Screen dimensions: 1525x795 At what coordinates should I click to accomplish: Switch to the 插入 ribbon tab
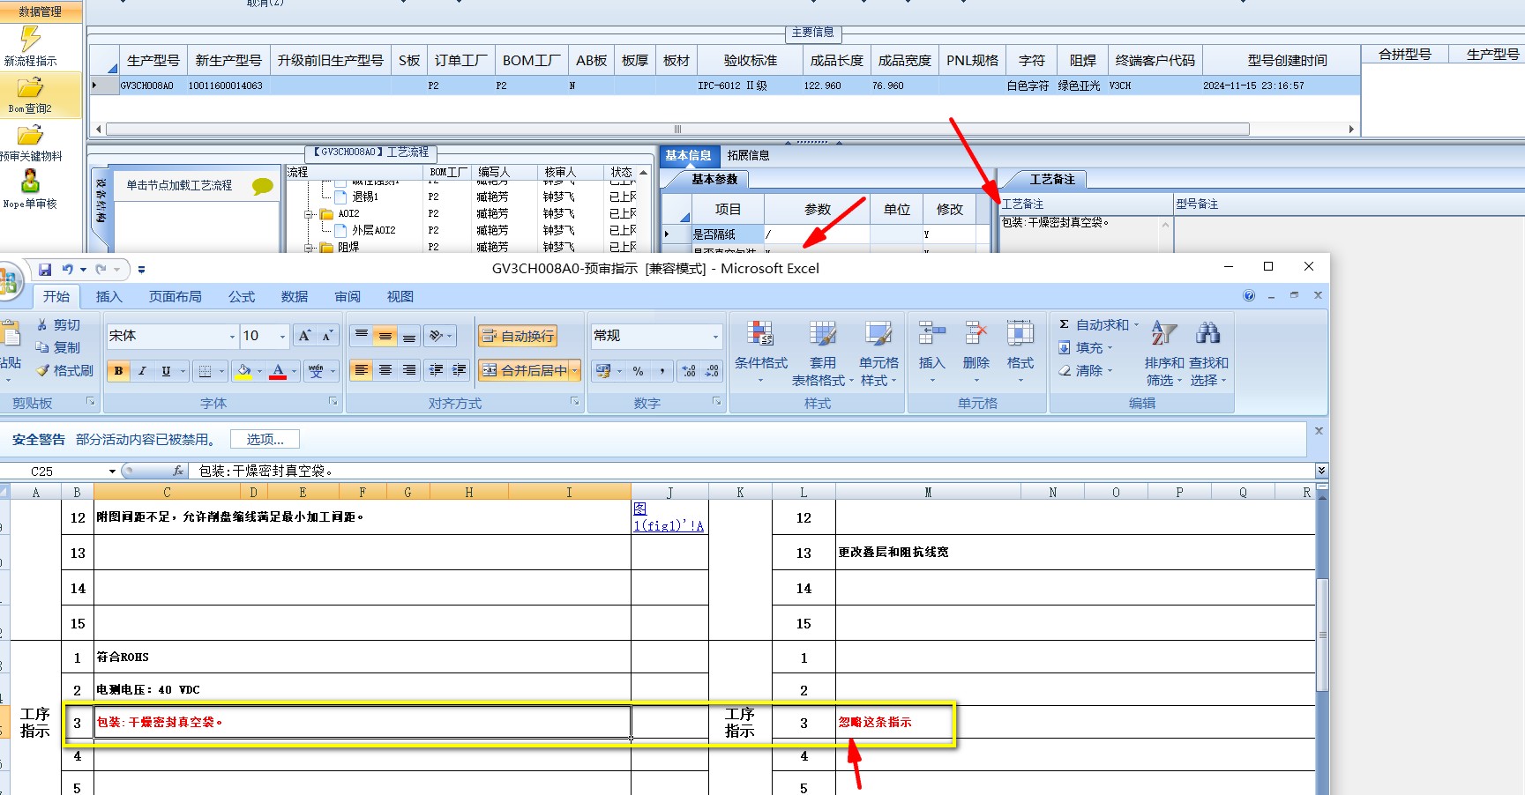click(109, 297)
